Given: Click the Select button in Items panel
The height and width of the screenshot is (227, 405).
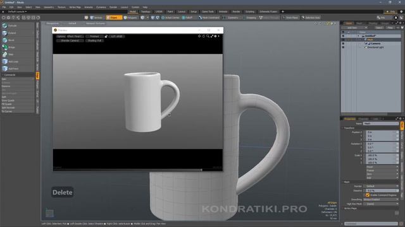Looking at the screenshot, I should 379,28.
